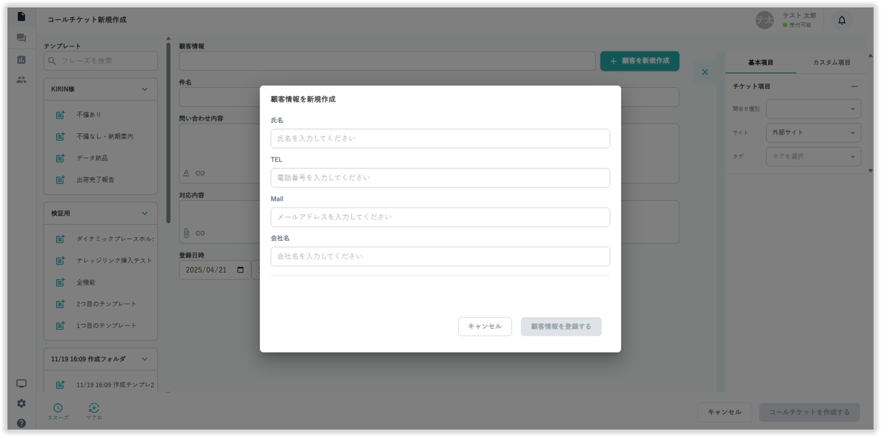The width and height of the screenshot is (881, 437).
Task: Collapse the 検証用 template folder
Action: pyautogui.click(x=144, y=214)
